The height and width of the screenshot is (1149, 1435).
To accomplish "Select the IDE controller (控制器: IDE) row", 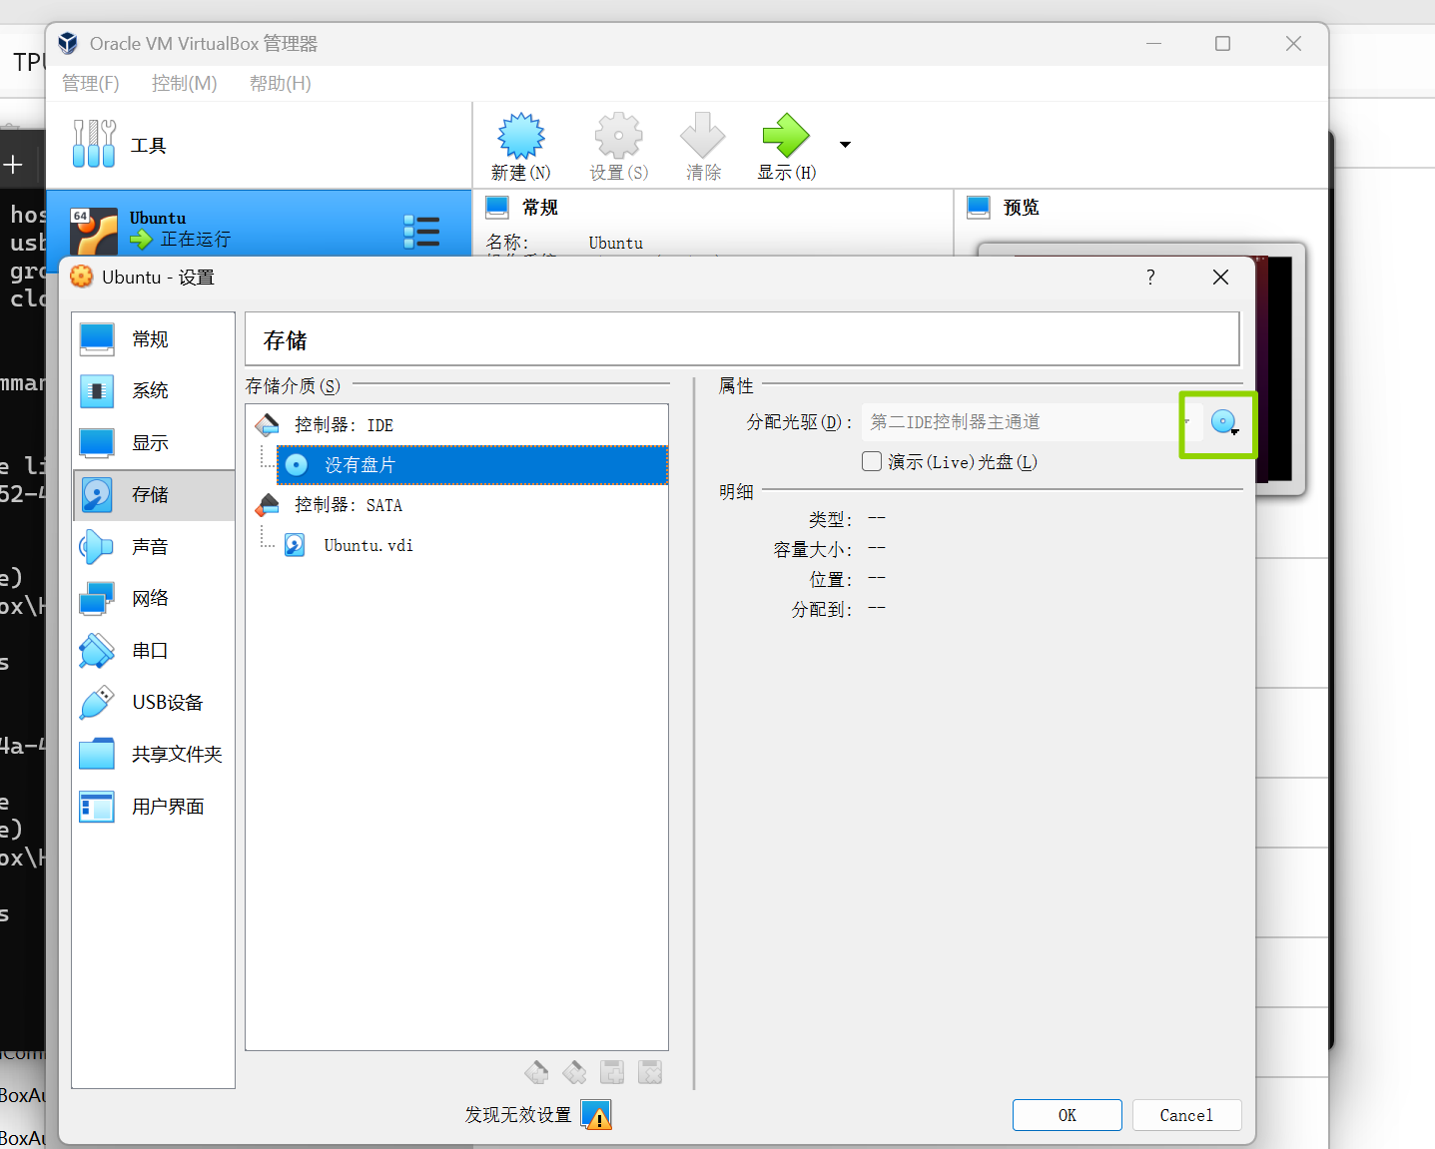I will point(457,425).
